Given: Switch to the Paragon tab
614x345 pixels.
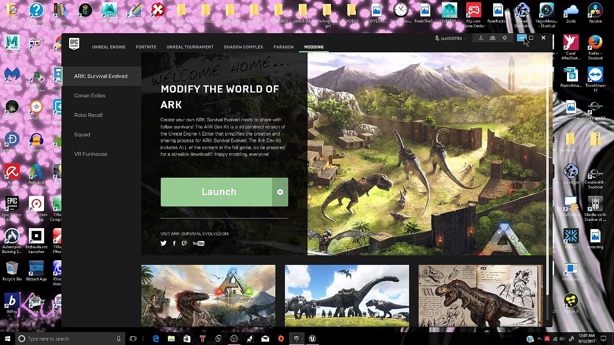Looking at the screenshot, I should point(283,47).
